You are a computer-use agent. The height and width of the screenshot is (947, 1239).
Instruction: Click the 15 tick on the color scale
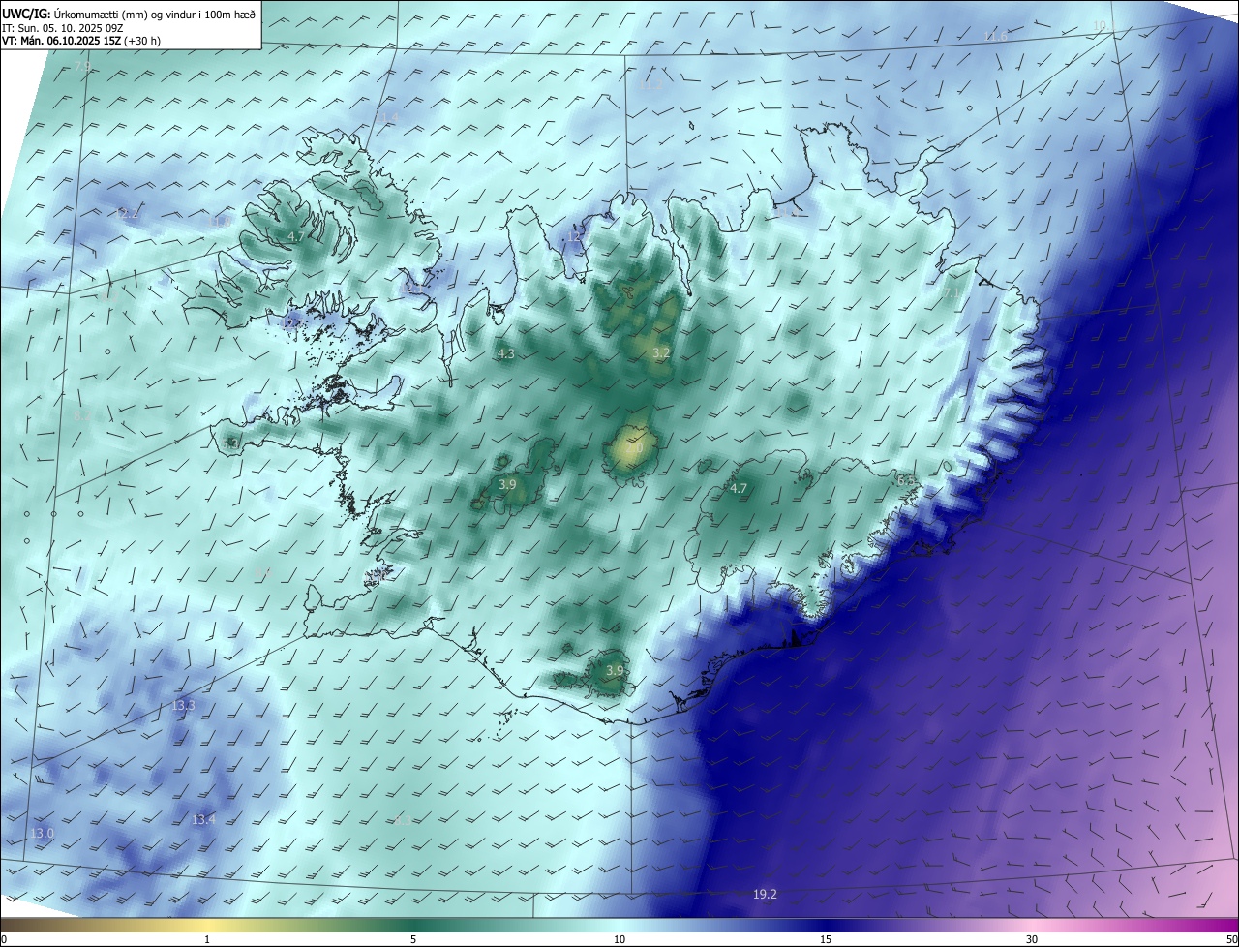tap(826, 939)
